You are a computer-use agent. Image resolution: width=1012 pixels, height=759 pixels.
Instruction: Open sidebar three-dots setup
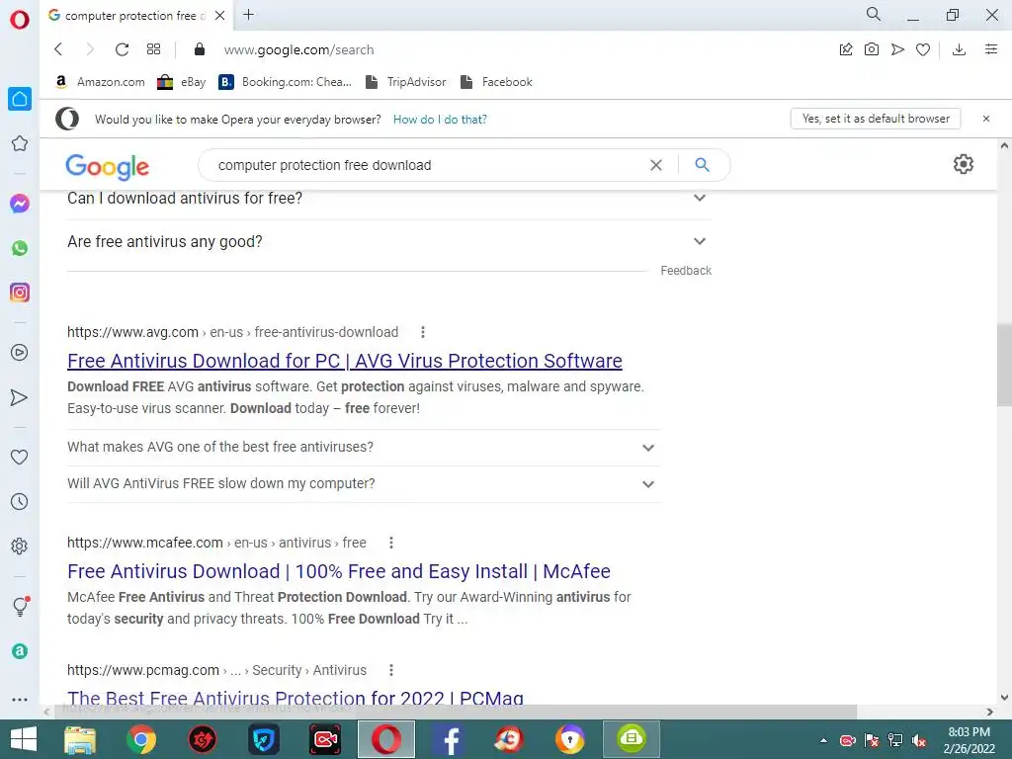[x=20, y=700]
